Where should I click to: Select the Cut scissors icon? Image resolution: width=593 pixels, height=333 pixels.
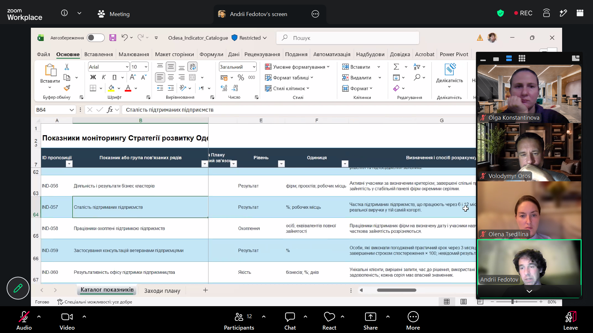(x=67, y=67)
